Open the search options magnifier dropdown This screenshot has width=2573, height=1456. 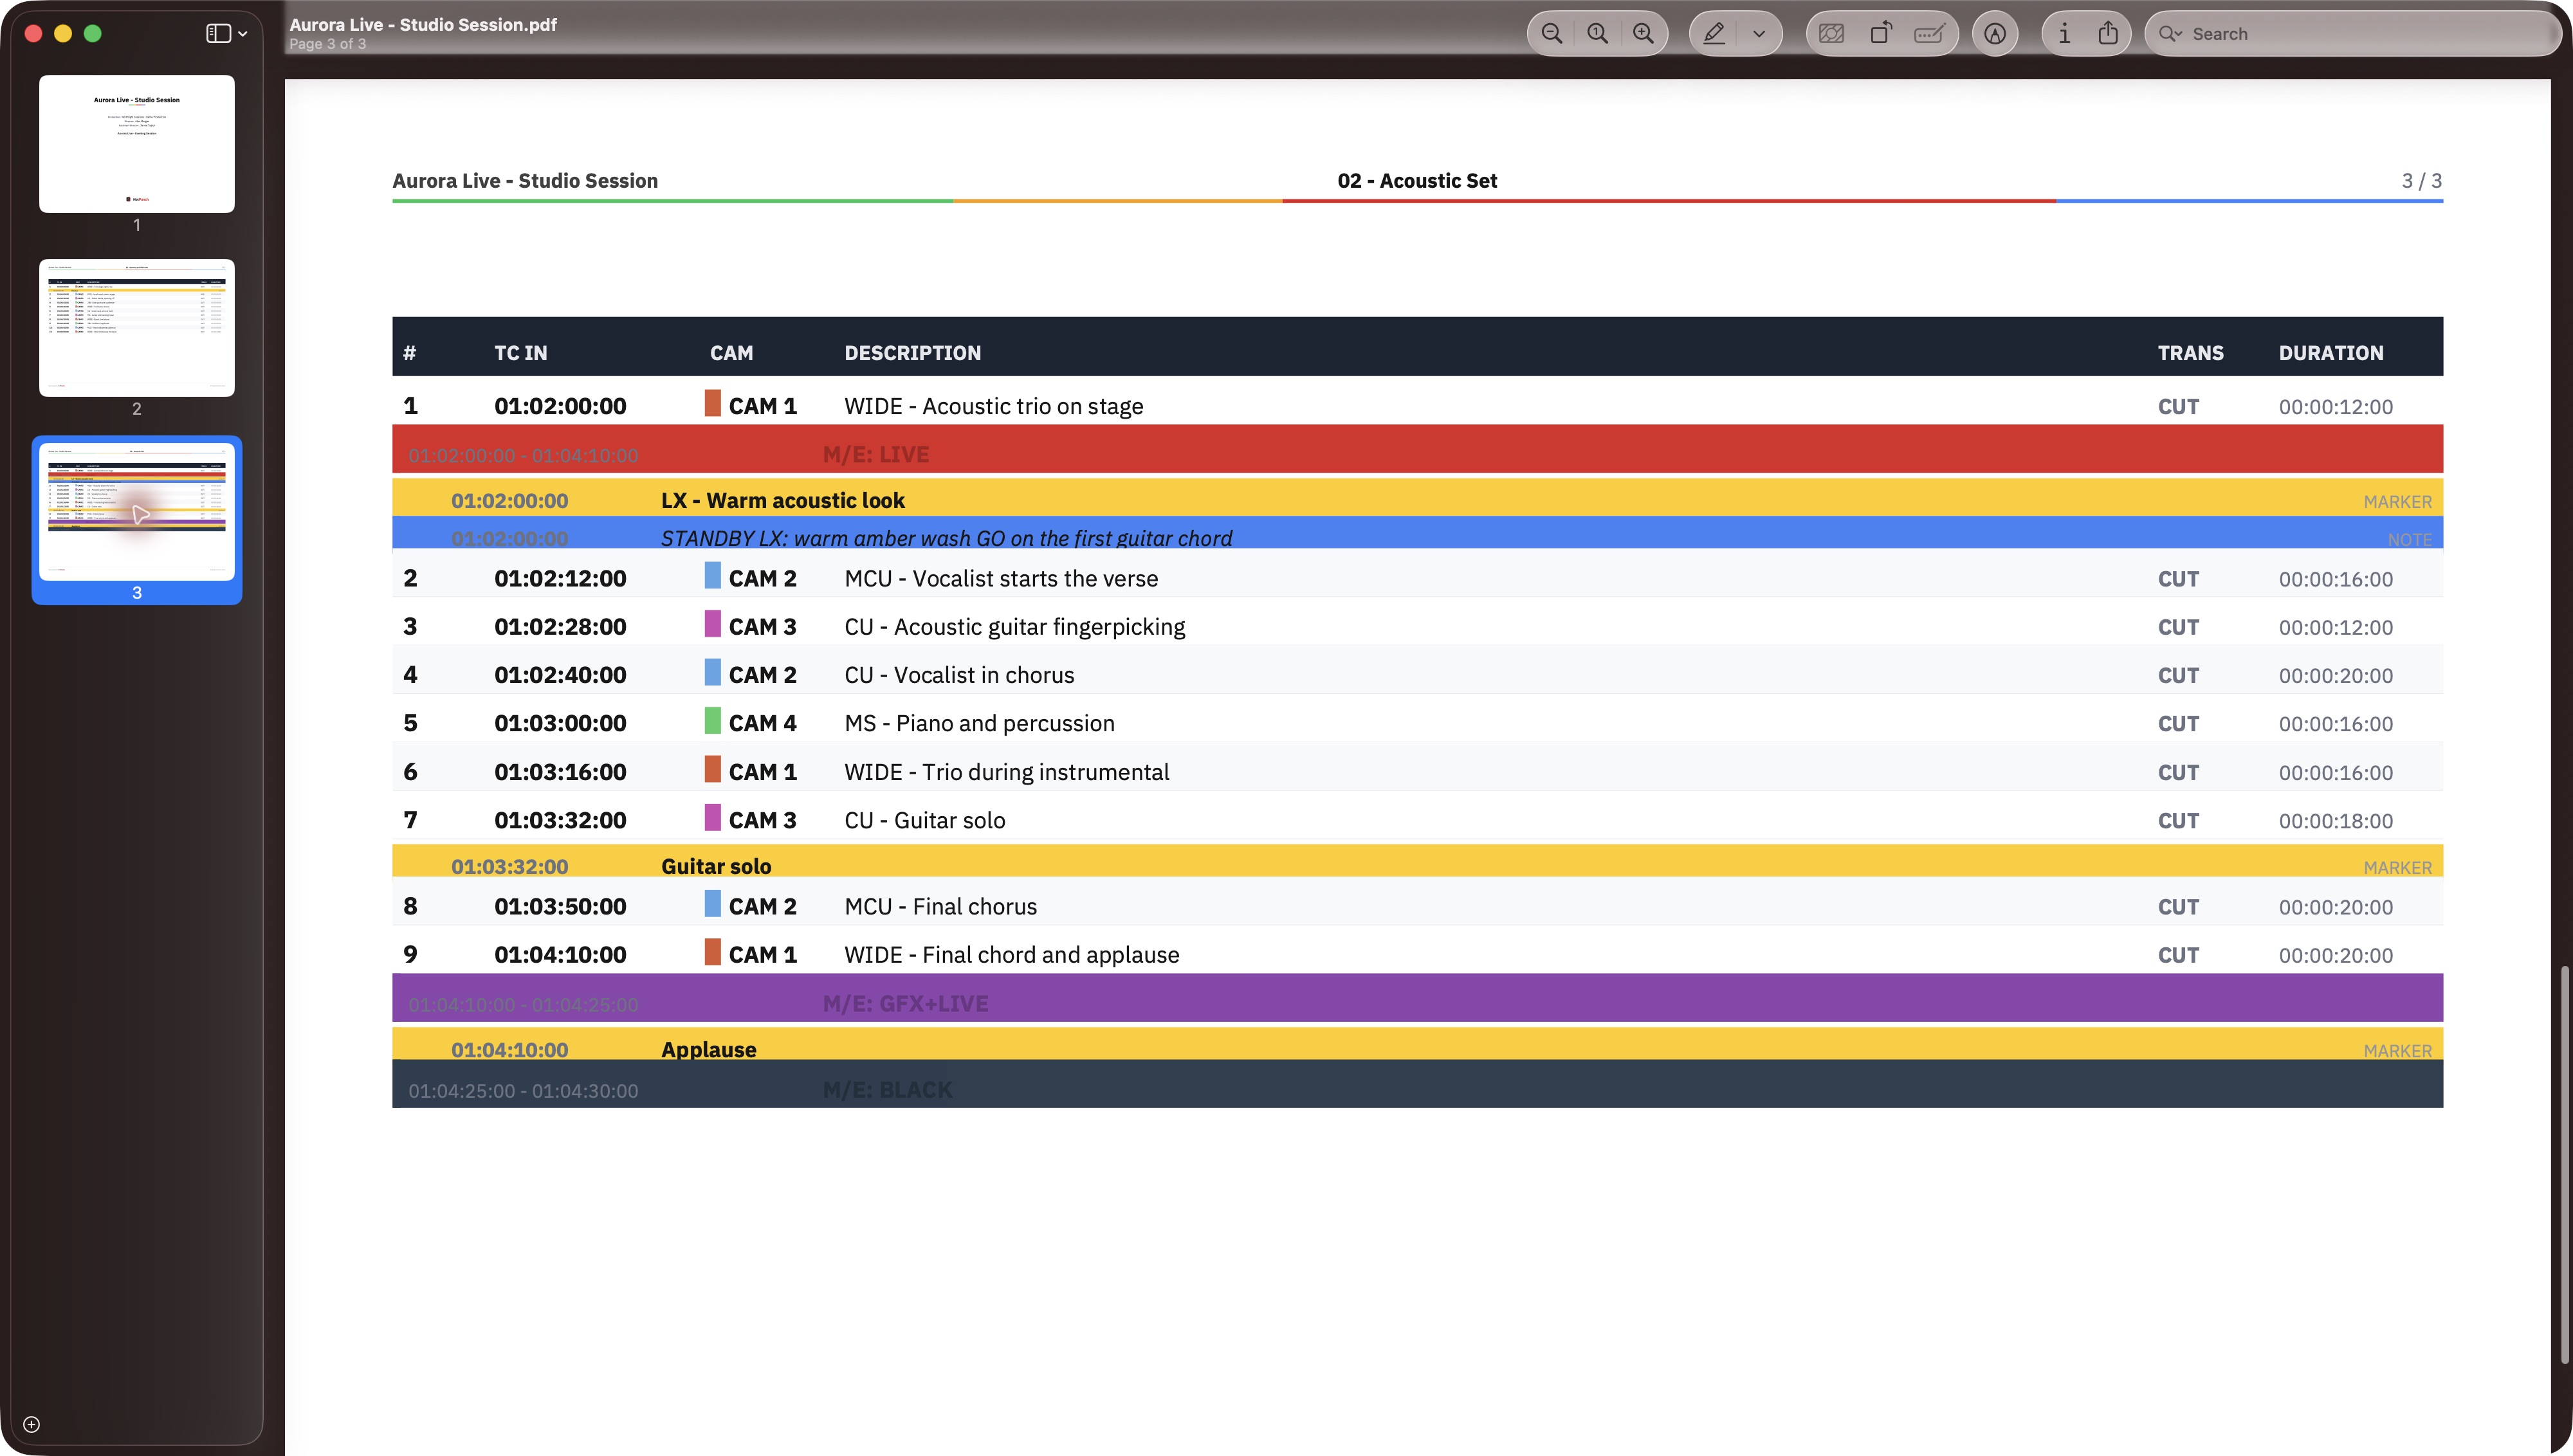(x=2170, y=34)
